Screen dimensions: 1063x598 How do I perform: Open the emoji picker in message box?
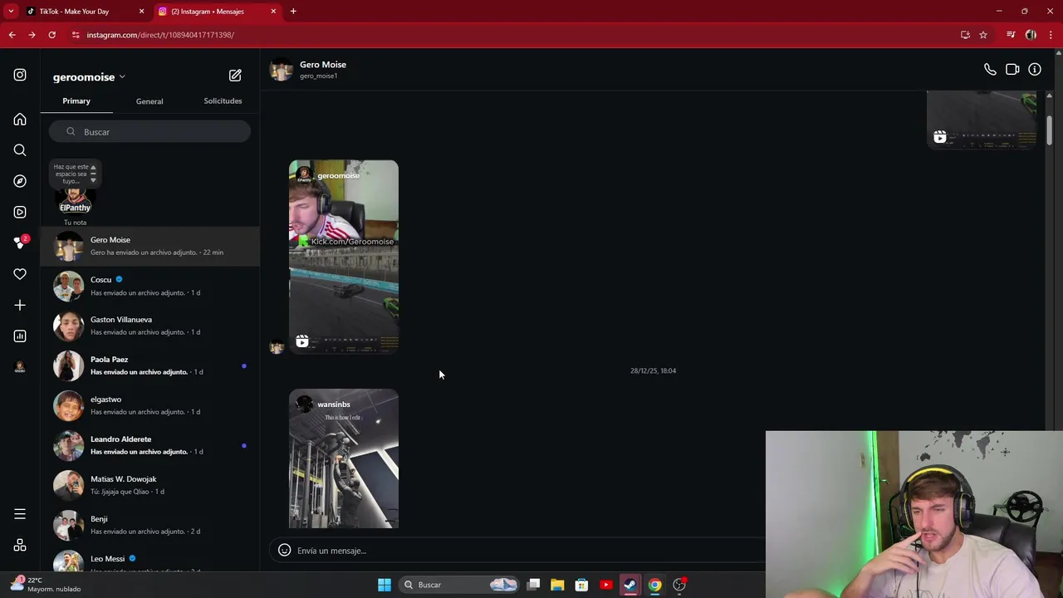[284, 550]
